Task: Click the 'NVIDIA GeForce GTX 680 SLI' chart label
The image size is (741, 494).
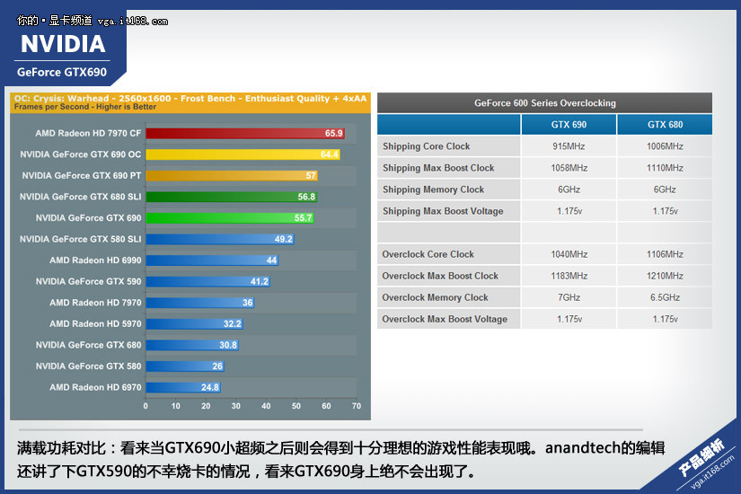Action: tap(80, 197)
